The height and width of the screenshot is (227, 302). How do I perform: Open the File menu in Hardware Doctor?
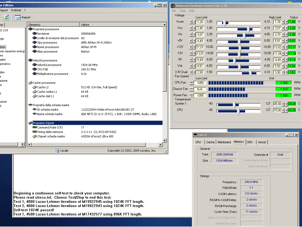(x=174, y=11)
